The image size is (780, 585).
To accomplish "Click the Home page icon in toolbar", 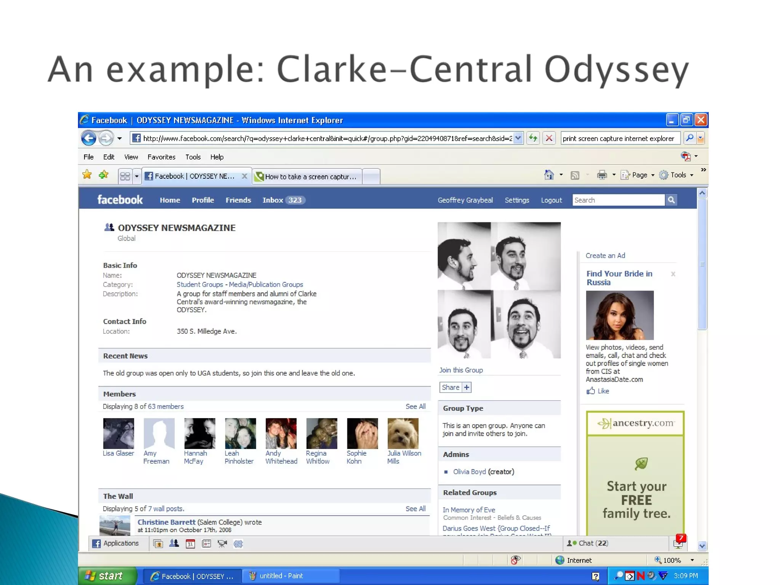I will [x=549, y=175].
